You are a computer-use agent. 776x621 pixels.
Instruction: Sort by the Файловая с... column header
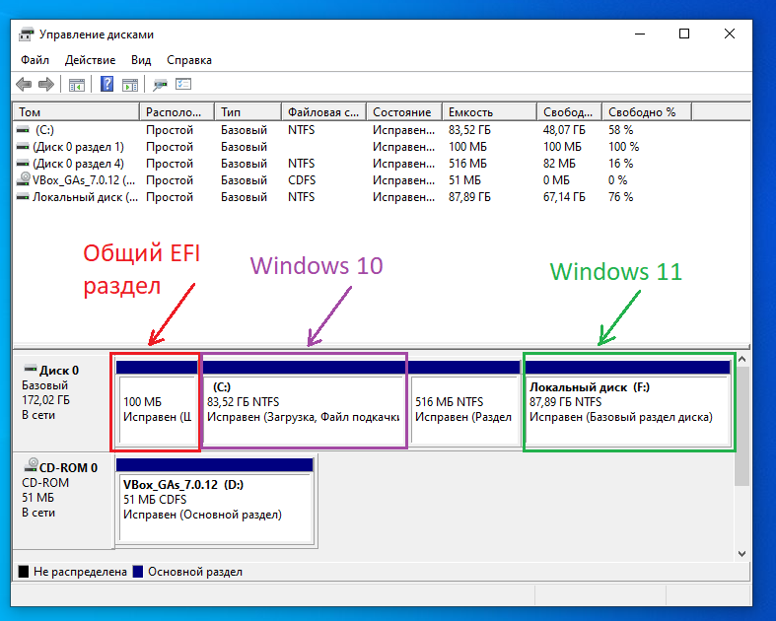pos(324,112)
